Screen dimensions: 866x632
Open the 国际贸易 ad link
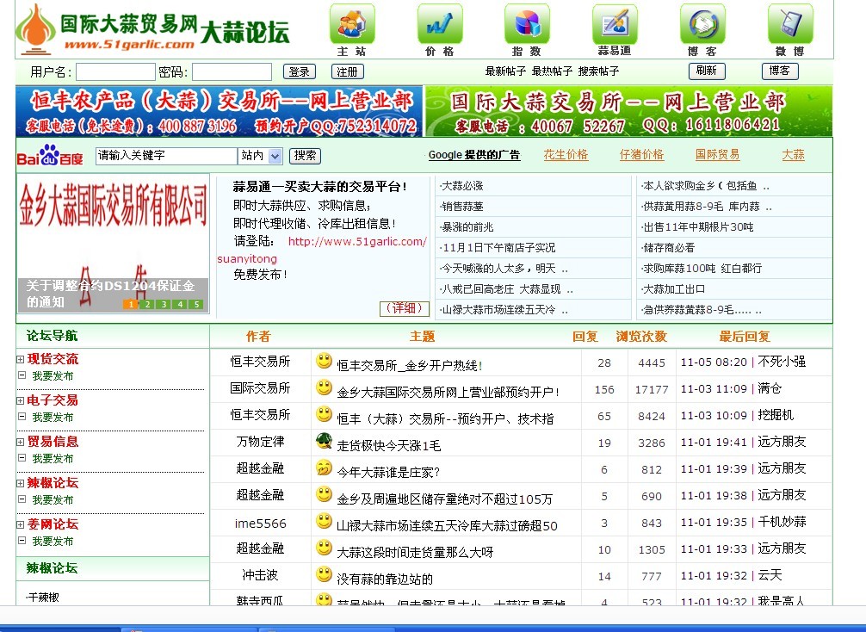click(x=717, y=155)
